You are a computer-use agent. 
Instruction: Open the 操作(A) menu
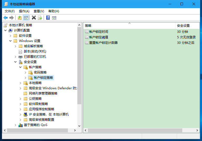coord(24,11)
